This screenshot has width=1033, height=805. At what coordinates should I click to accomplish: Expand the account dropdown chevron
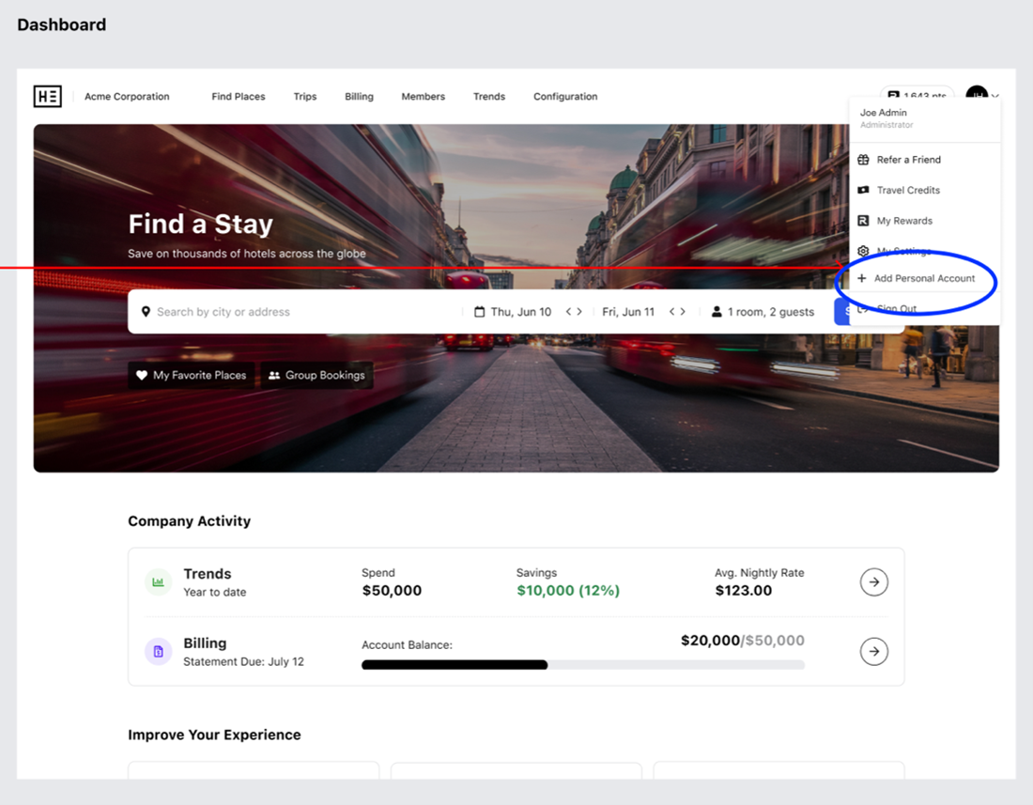994,97
